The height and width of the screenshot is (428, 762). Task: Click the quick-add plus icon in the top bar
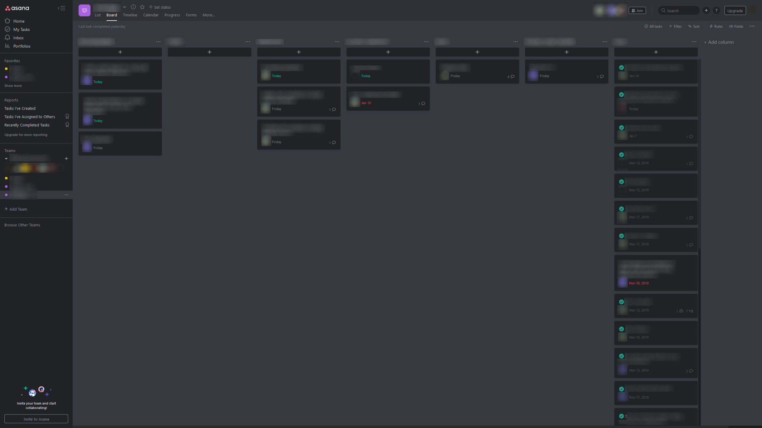click(706, 10)
